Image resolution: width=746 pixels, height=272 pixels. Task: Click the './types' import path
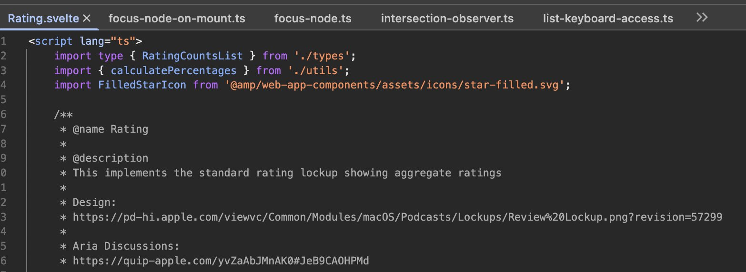(324, 56)
